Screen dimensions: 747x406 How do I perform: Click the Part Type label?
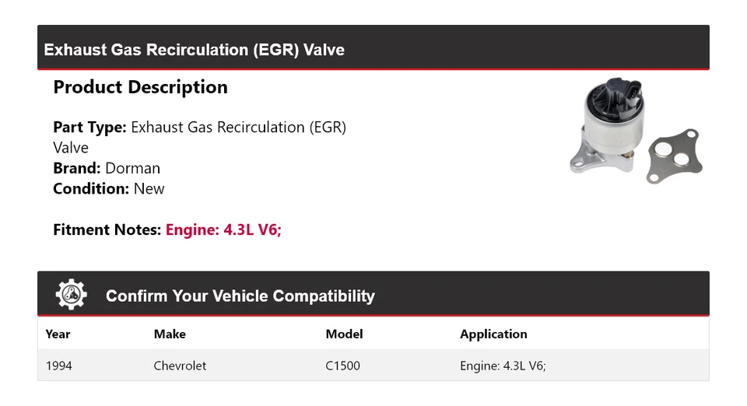click(x=89, y=127)
